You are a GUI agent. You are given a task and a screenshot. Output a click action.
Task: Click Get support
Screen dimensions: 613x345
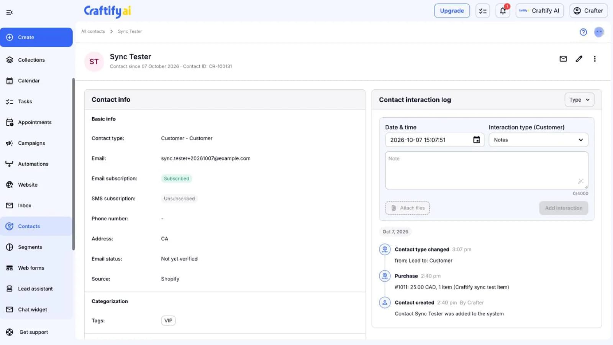point(36,332)
